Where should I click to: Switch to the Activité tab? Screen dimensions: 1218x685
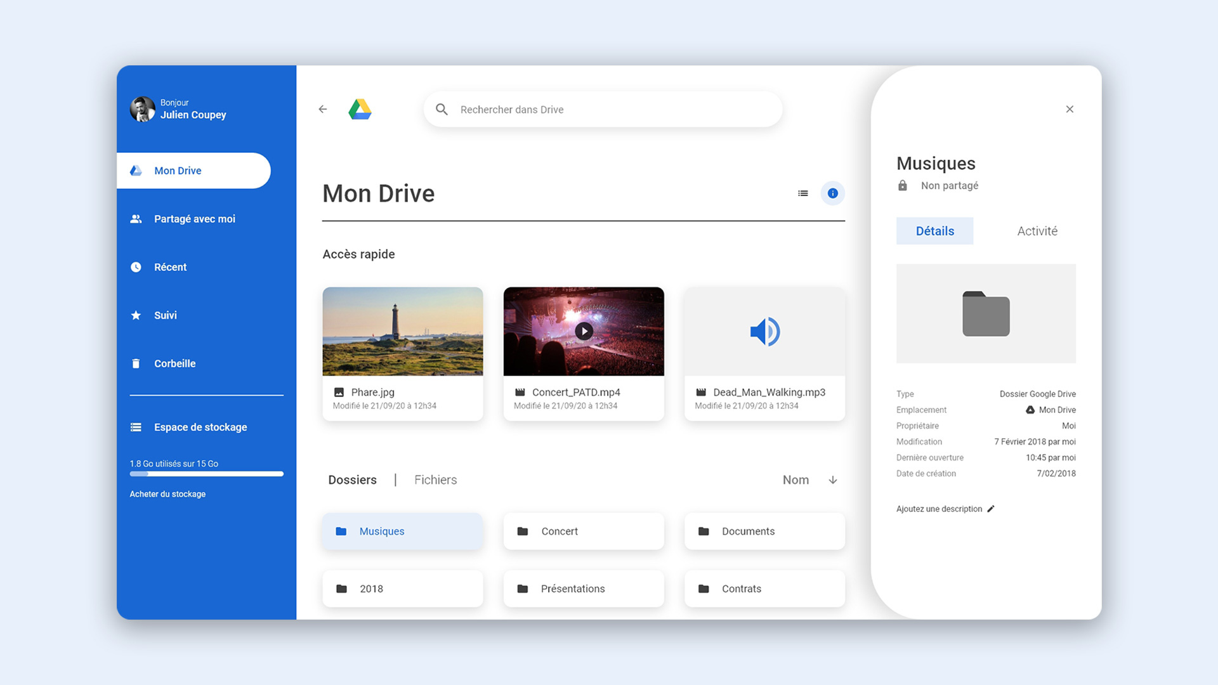1037,230
